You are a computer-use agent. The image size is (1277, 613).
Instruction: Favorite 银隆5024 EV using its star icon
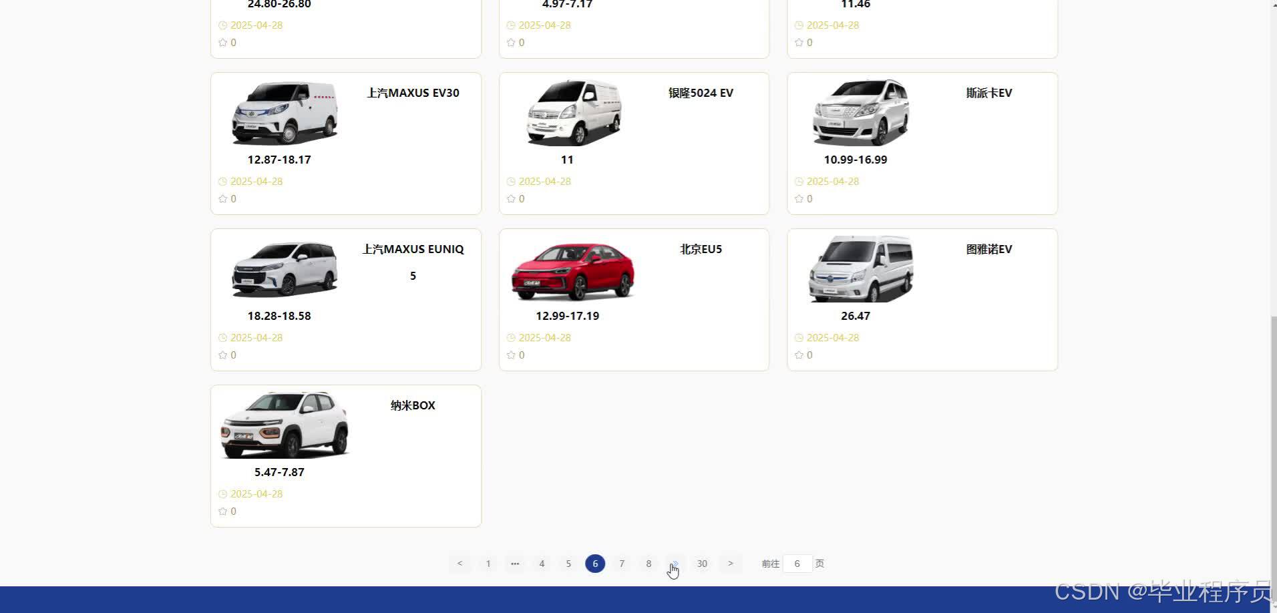pos(511,199)
